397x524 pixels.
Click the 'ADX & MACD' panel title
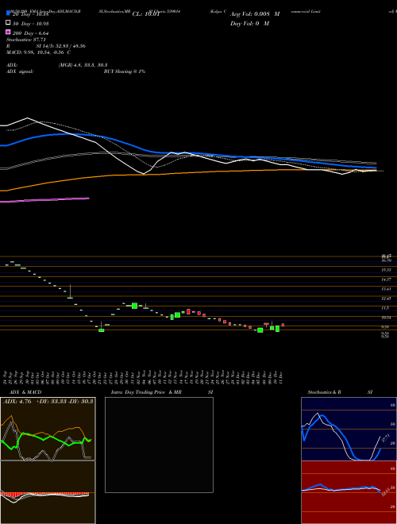(25, 391)
